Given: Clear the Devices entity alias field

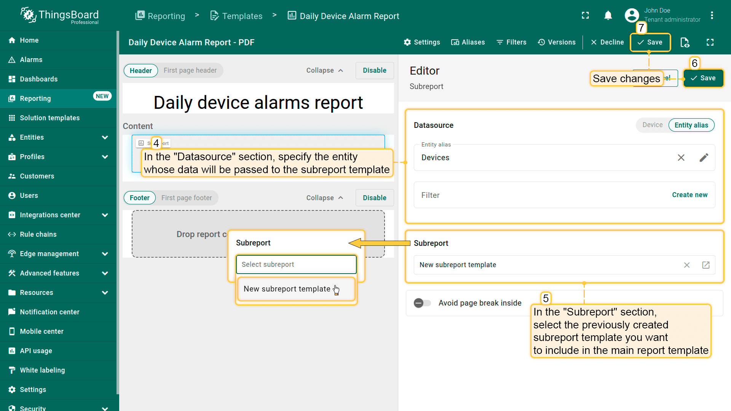Looking at the screenshot, I should 681,158.
